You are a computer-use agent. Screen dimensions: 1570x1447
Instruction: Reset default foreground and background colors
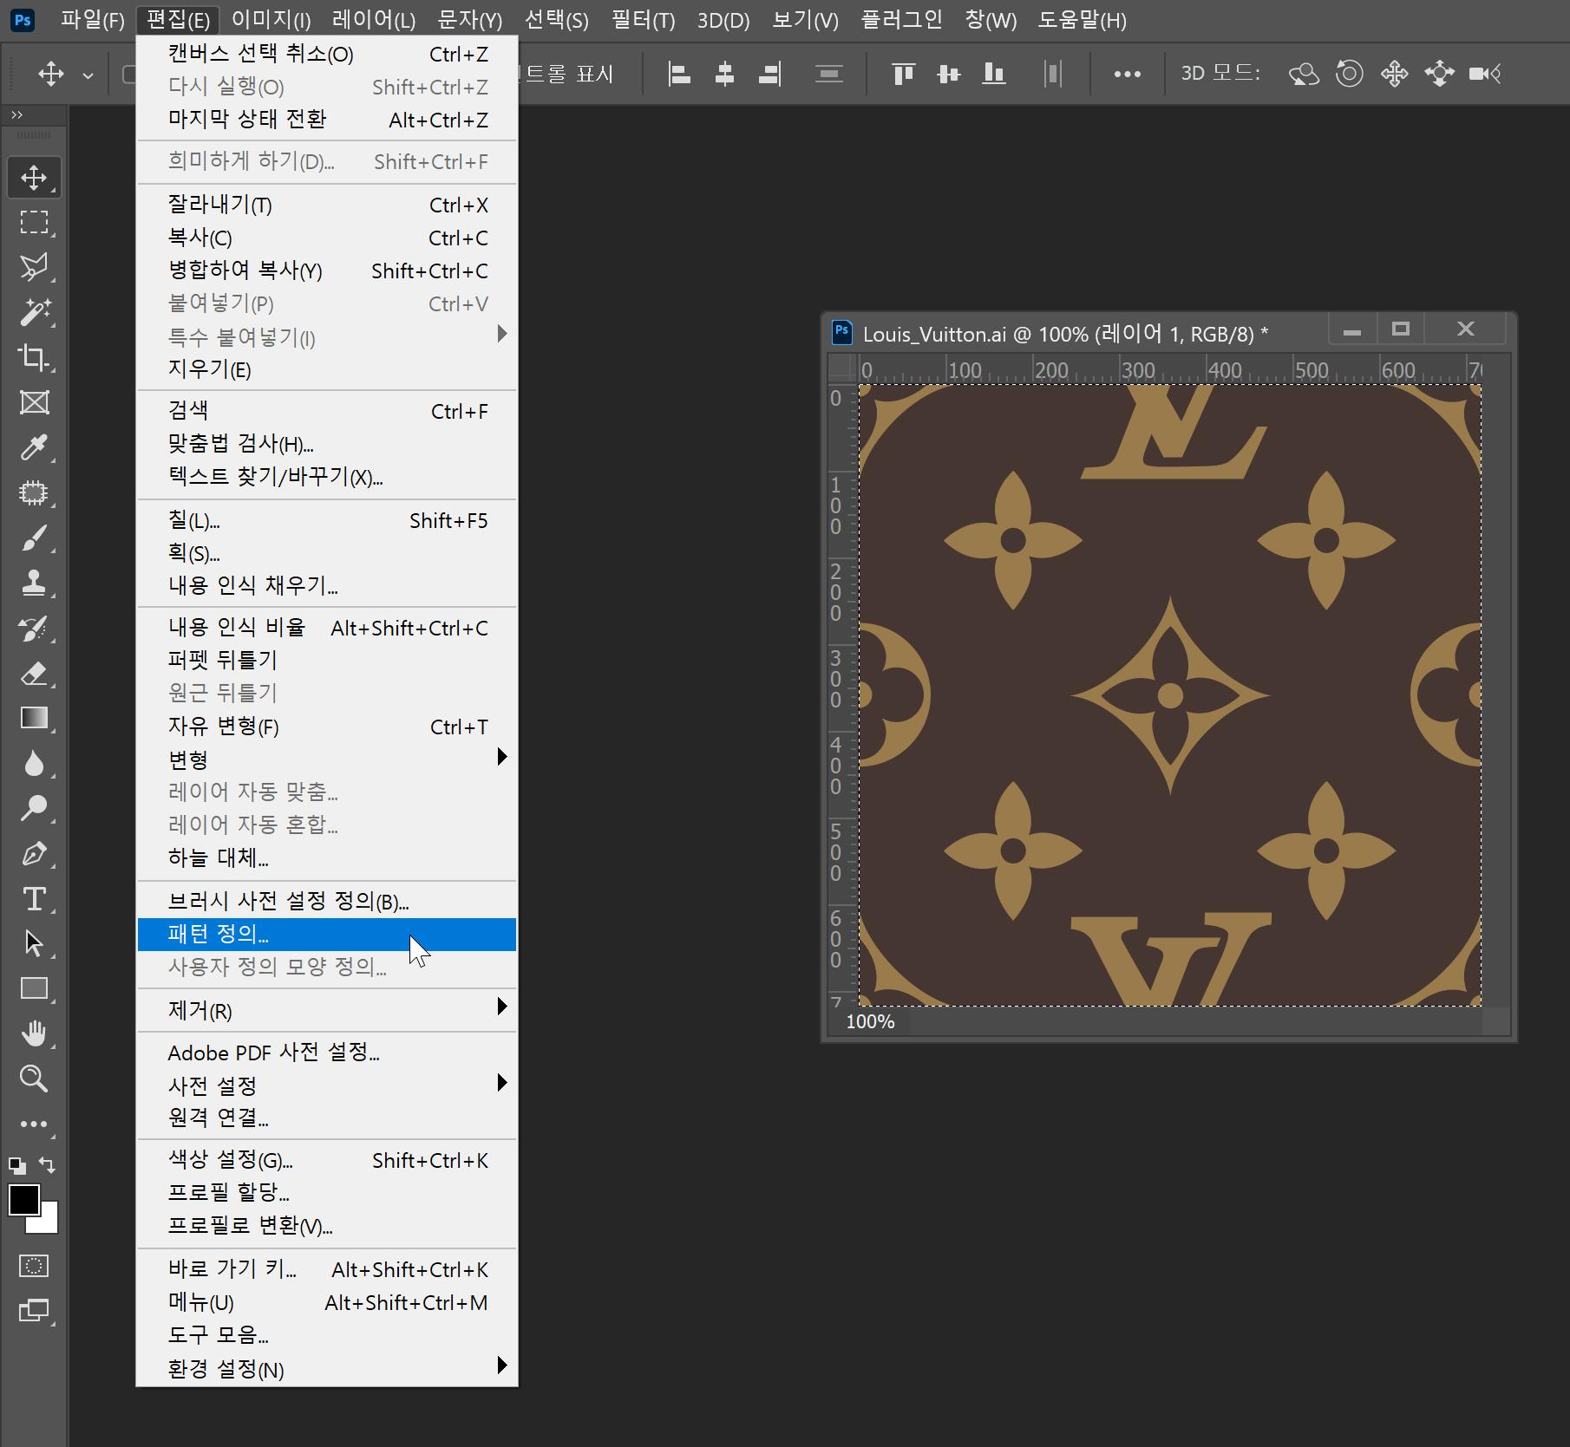tap(16, 1165)
